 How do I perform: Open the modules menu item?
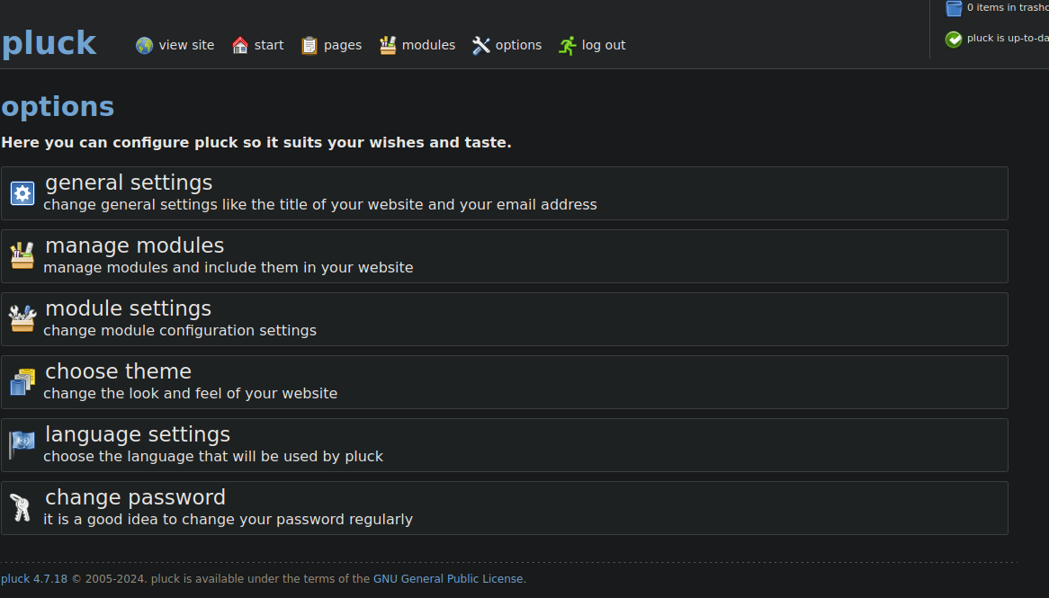[x=429, y=46]
